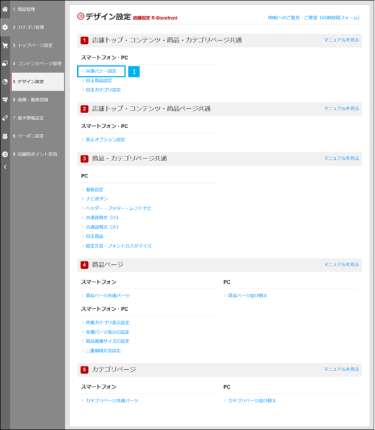Open the 6 画像・動画登録 menu label
Viewport: 375px width, 430px height.
point(30,100)
